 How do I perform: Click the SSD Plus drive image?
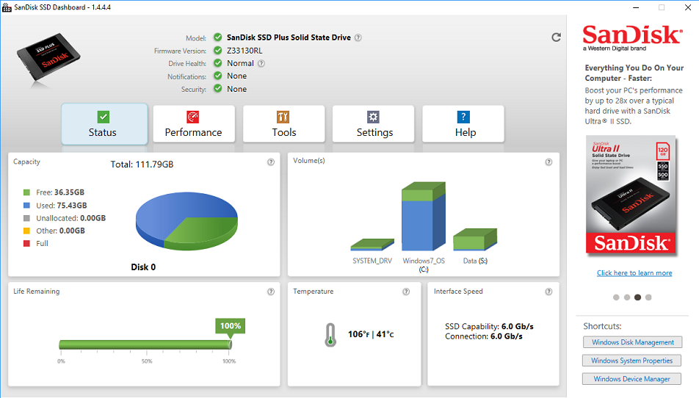point(48,57)
